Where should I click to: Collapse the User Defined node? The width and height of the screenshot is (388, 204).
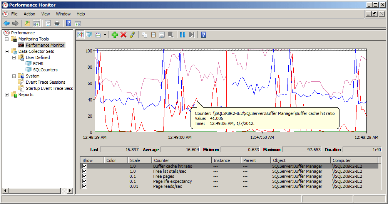click(x=14, y=57)
